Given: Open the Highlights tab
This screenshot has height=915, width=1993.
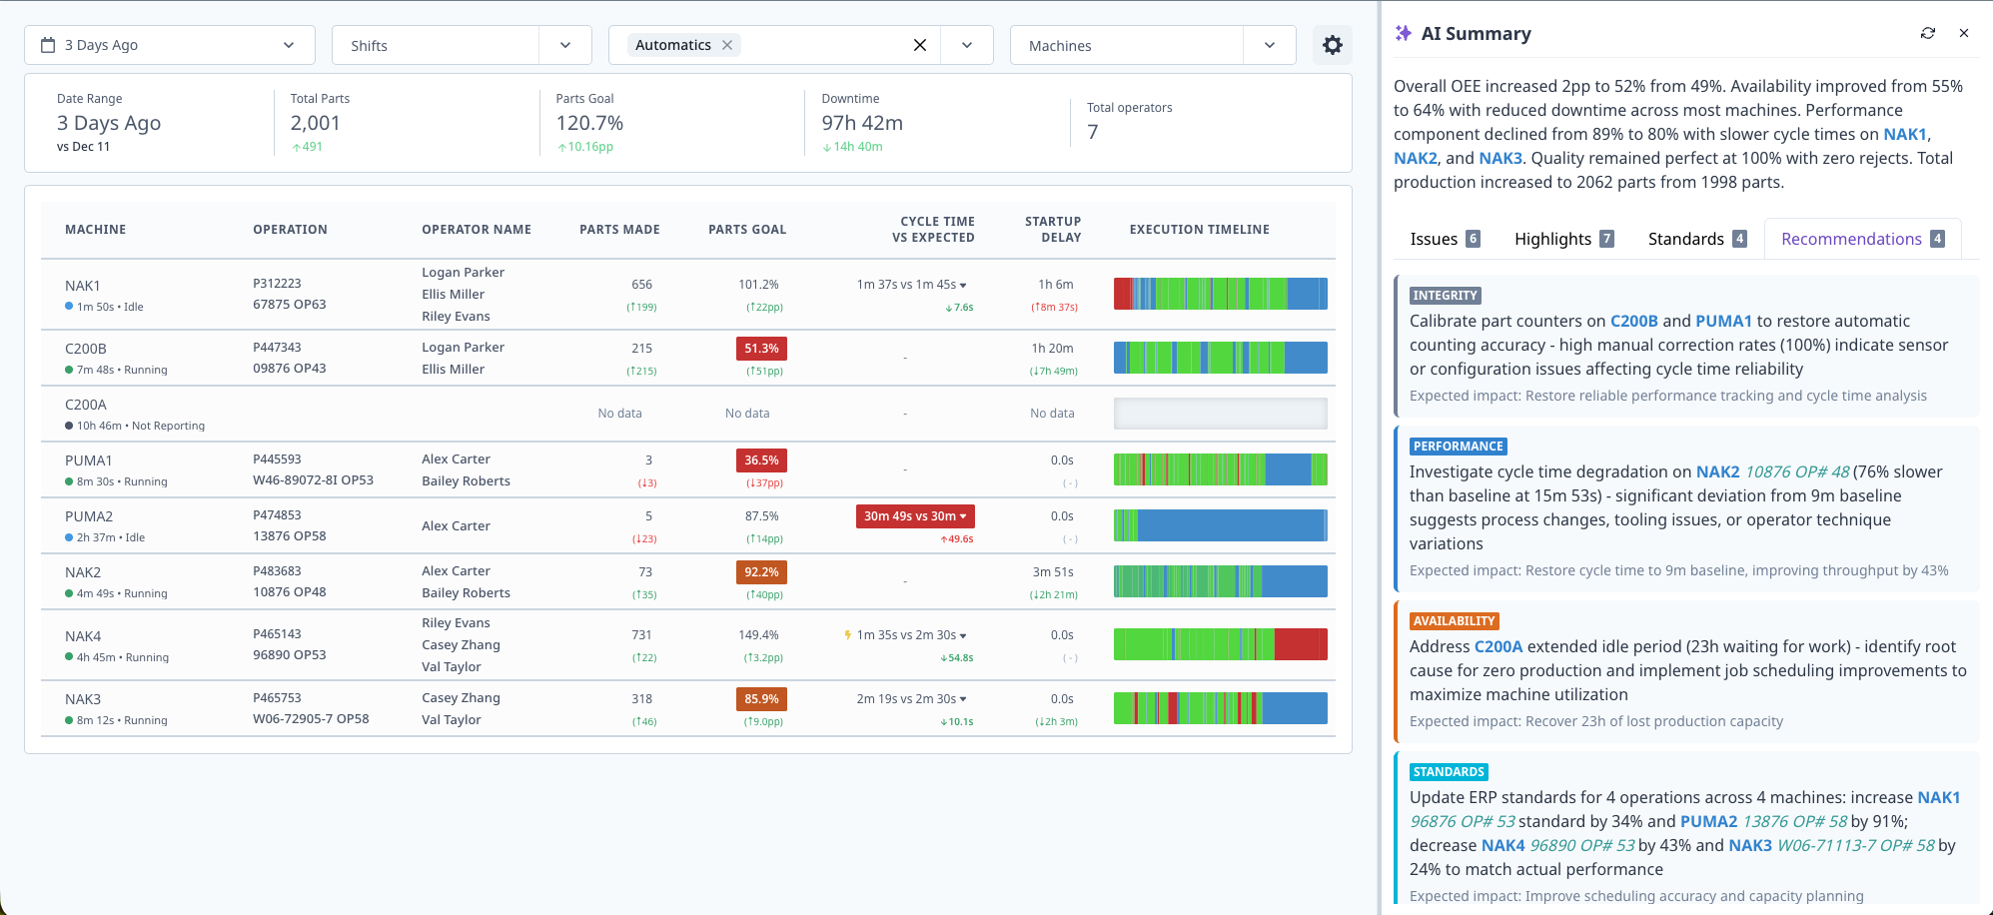Looking at the screenshot, I should pyautogui.click(x=1553, y=239).
